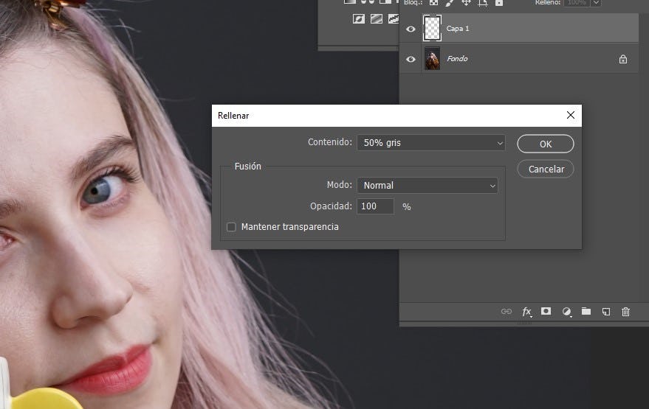649x409 pixels.
Task: Select the Fondo layer name
Action: (457, 59)
